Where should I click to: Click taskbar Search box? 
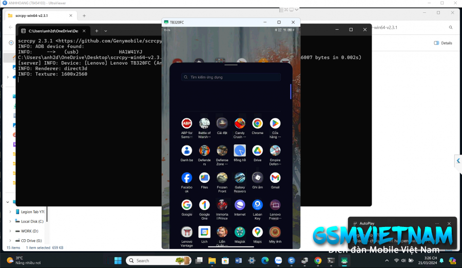point(159,261)
